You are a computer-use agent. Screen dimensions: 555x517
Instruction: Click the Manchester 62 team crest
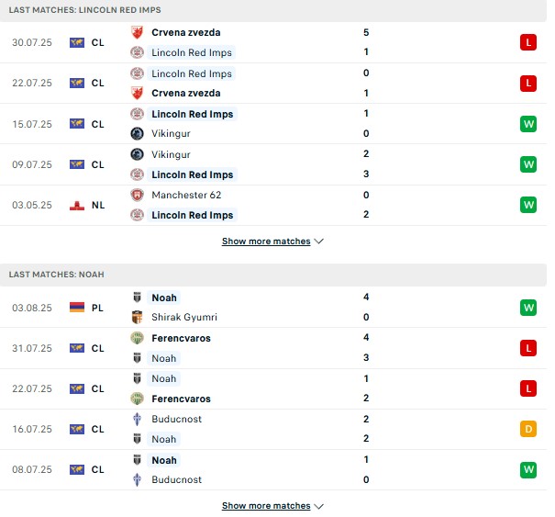(x=137, y=195)
